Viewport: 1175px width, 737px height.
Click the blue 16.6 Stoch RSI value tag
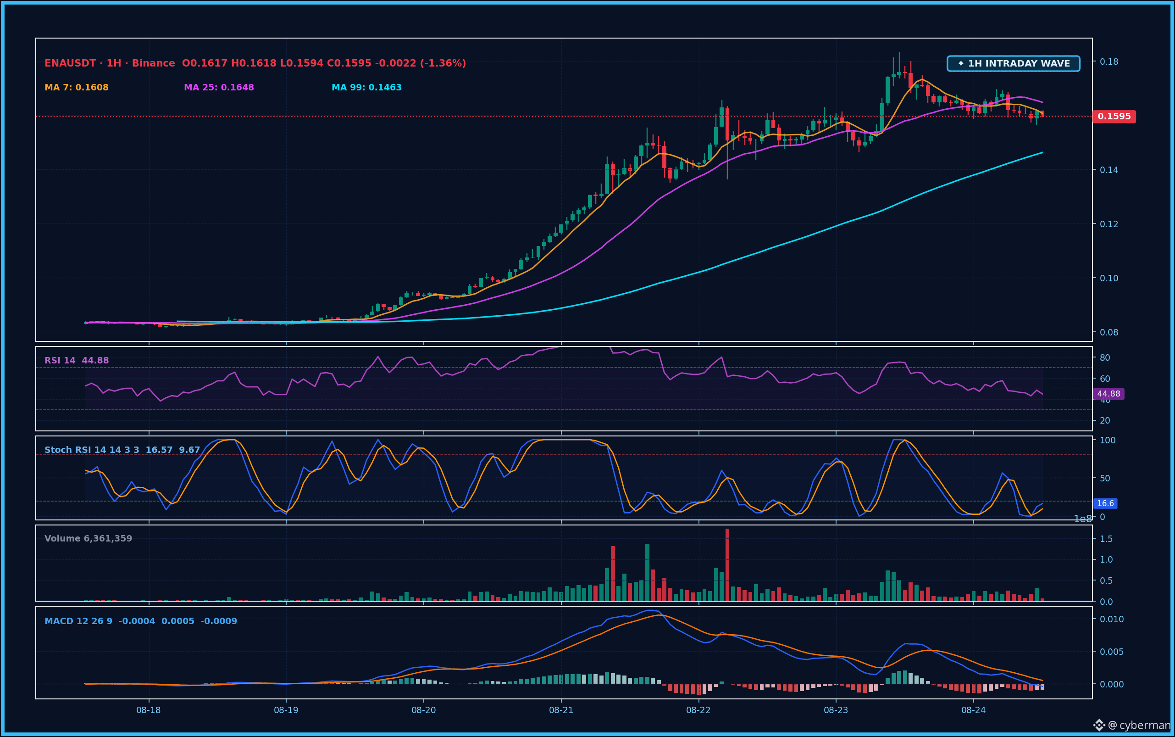point(1105,503)
